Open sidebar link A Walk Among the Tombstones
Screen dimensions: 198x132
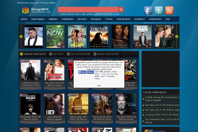[162, 99]
